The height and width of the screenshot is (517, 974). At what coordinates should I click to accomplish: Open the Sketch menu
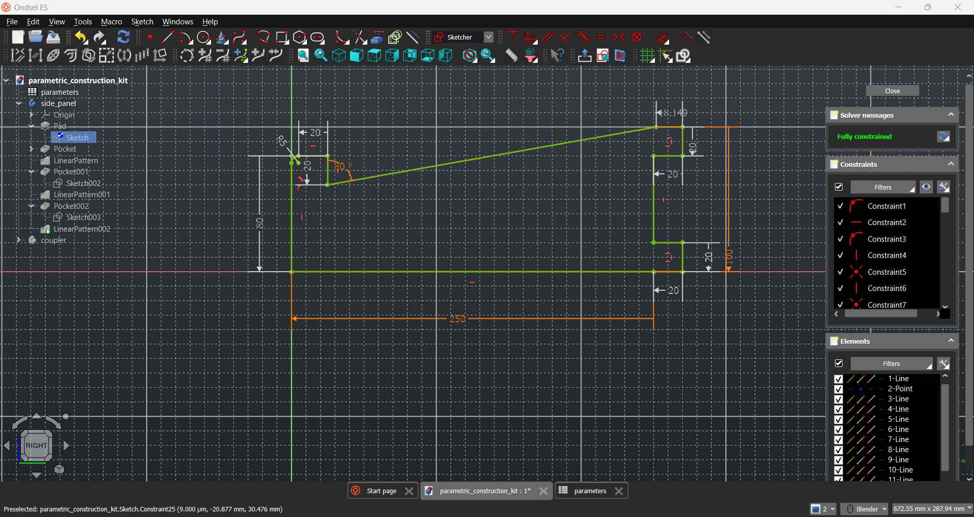point(142,22)
